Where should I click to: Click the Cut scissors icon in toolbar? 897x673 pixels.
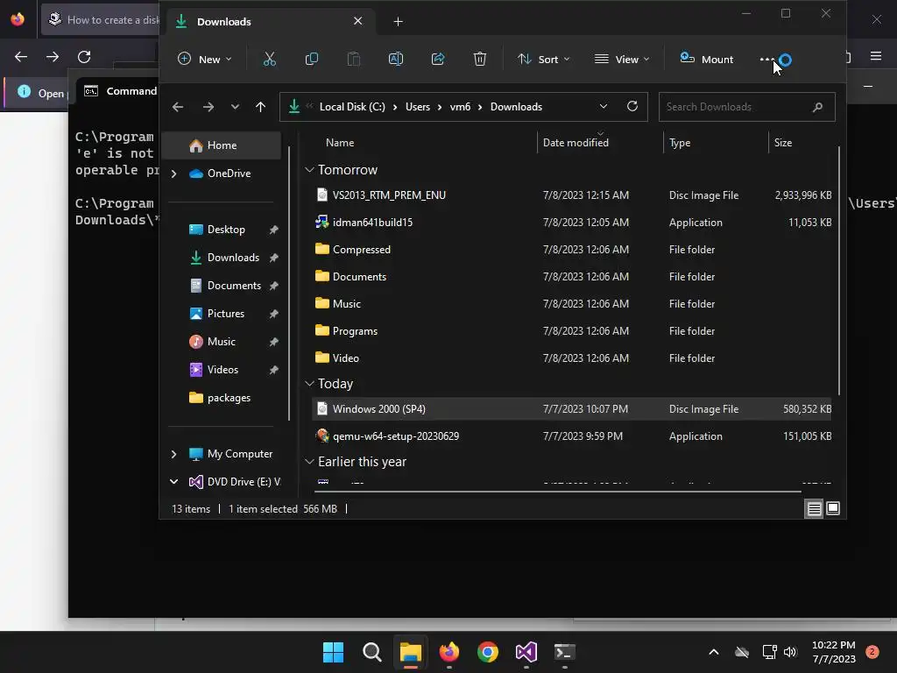(x=270, y=59)
